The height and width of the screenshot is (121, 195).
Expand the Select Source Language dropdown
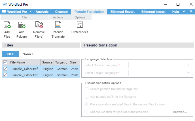160,65
